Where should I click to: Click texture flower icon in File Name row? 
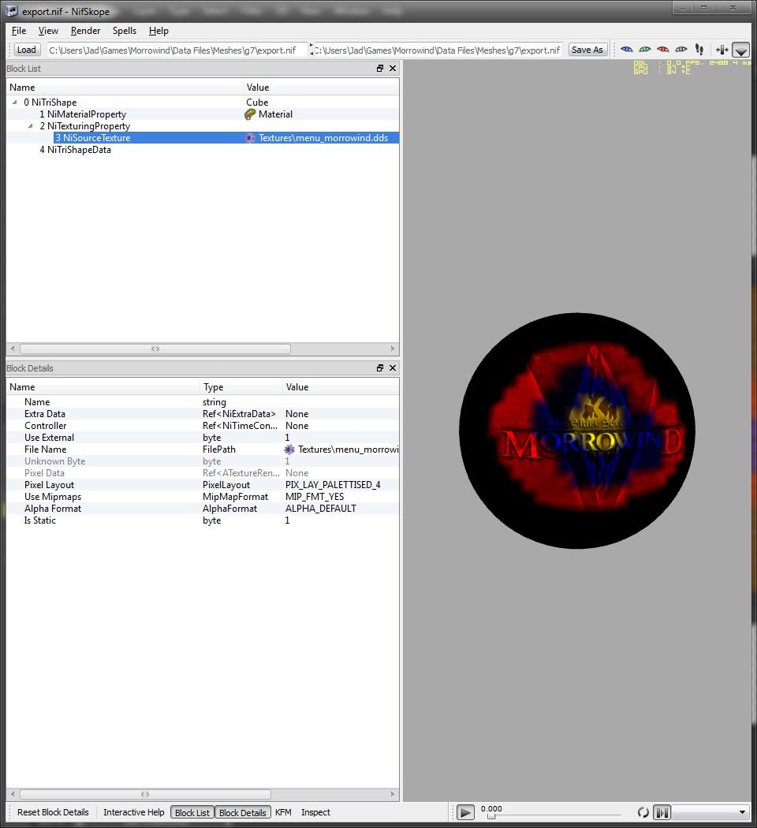(289, 449)
